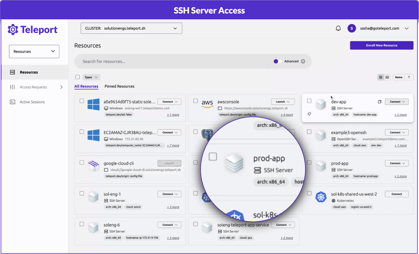
Task: Open the notifications bell
Action: (x=338, y=28)
